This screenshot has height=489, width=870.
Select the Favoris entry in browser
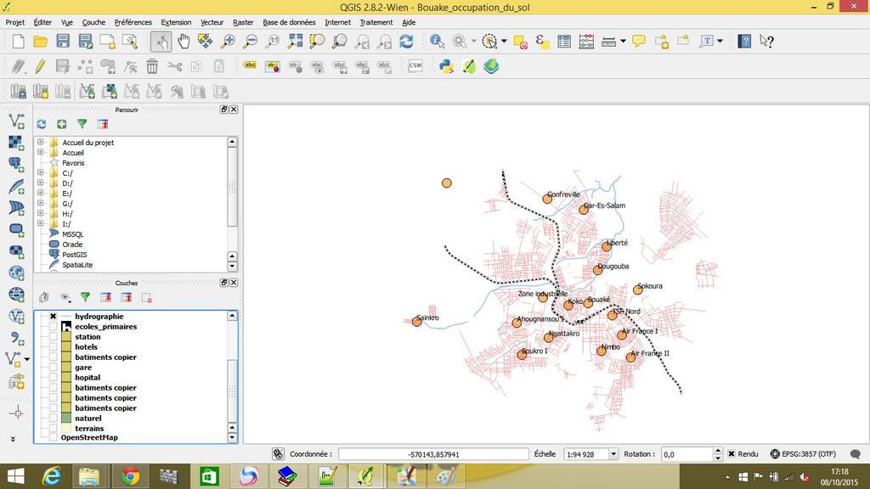pyautogui.click(x=73, y=163)
